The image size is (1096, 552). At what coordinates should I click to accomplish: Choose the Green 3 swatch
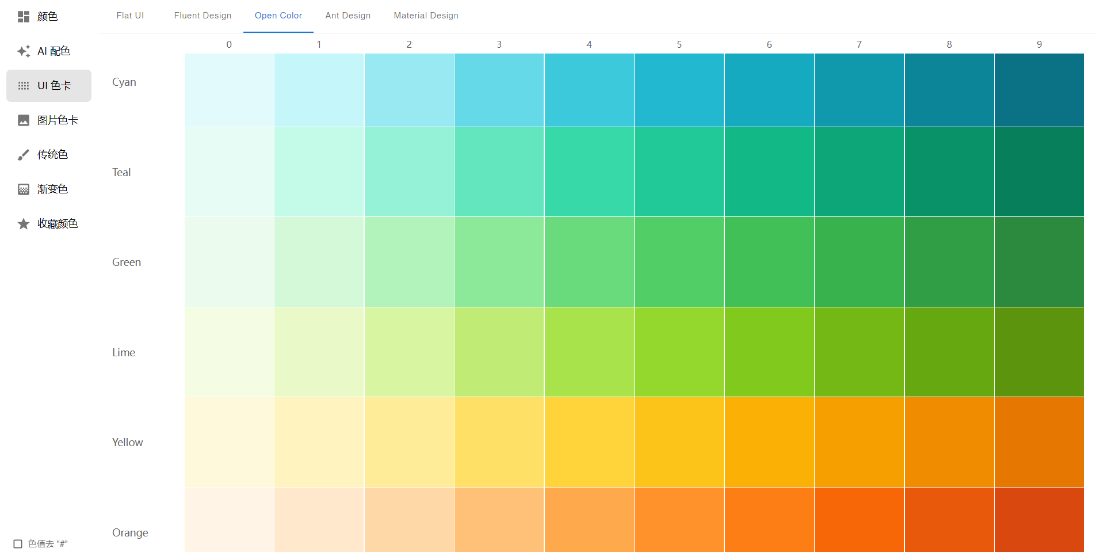coord(499,262)
